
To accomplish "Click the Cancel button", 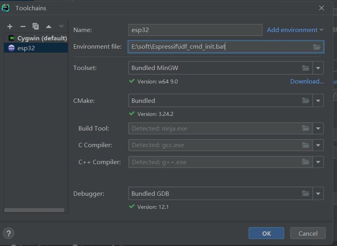I will [308, 233].
